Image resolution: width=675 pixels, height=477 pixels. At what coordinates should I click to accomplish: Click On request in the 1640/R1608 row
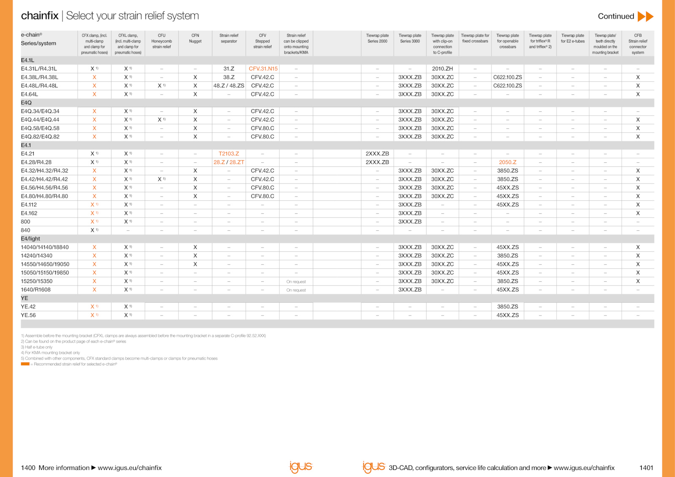[296, 290]
